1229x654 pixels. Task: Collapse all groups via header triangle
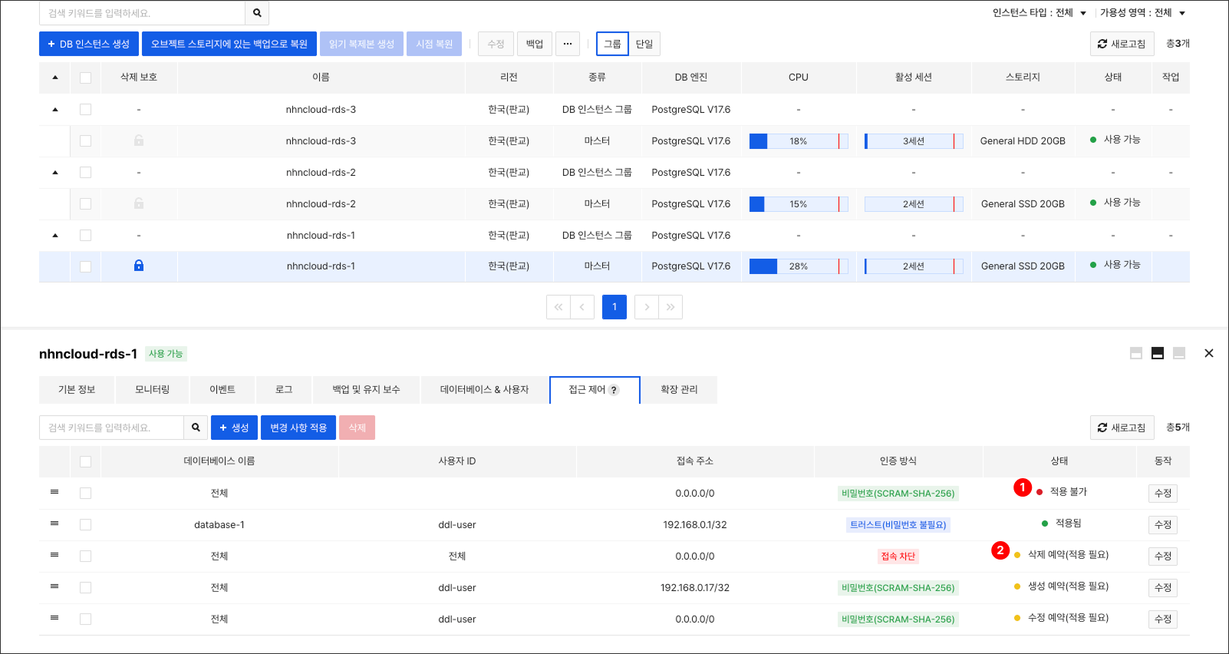click(x=55, y=78)
